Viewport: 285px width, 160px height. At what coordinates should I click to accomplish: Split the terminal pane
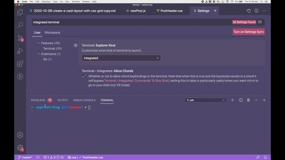pyautogui.click(x=240, y=100)
